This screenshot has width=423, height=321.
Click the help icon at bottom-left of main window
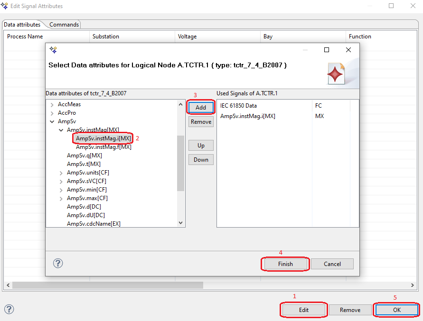click(x=9, y=309)
